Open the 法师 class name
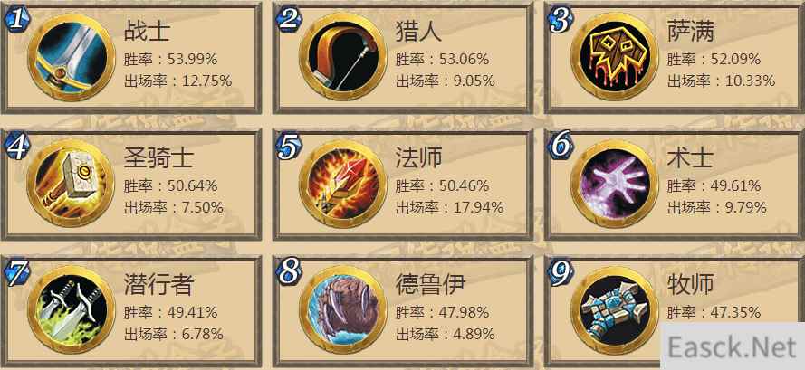The width and height of the screenshot is (805, 370). 418,158
